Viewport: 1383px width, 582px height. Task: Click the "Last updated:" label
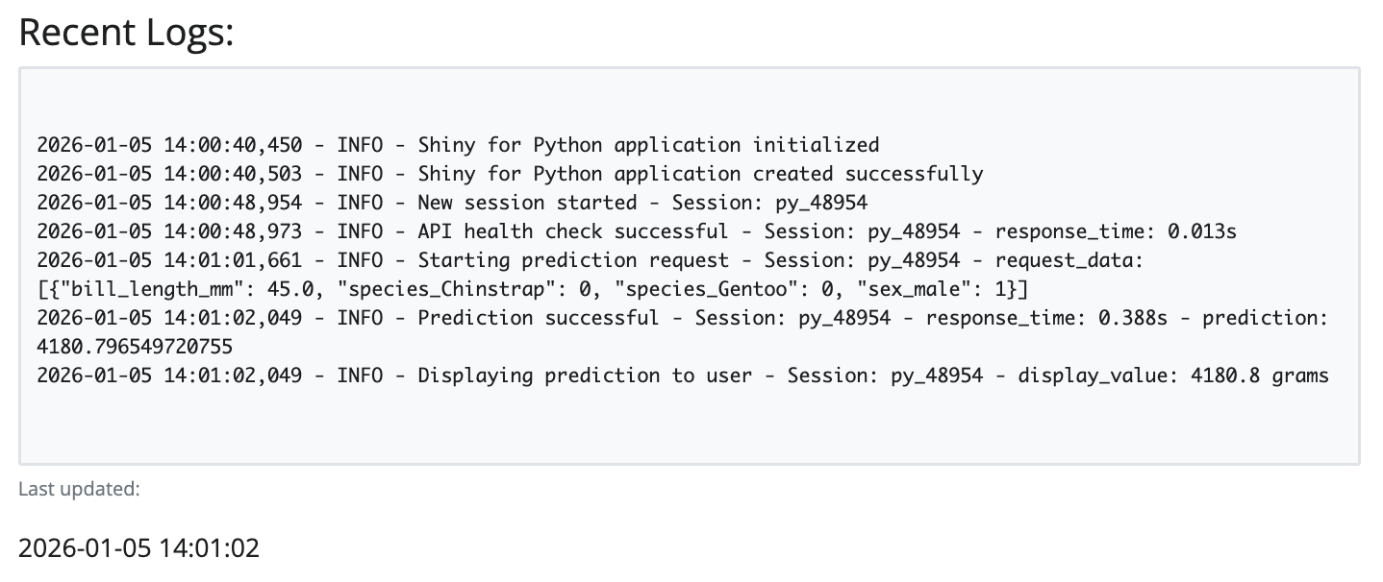click(79, 490)
